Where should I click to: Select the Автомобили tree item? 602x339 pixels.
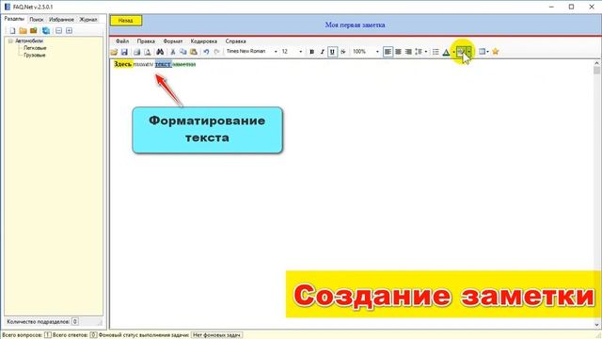tap(29, 40)
